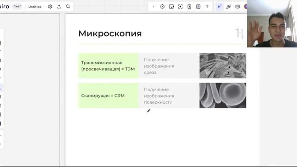Click the purple user avatar
Image resolution: width=297 pixels, height=167 pixels.
coord(245,6)
